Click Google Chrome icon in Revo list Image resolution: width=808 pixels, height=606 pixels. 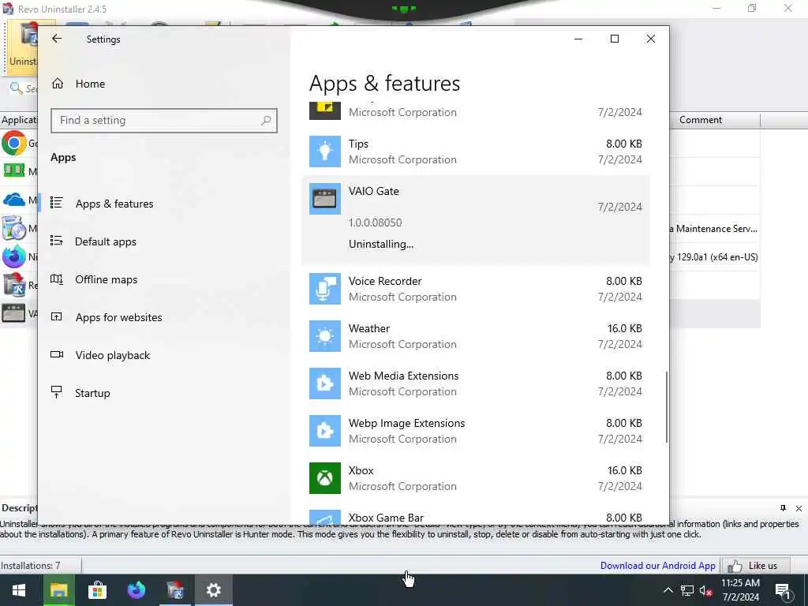pyautogui.click(x=14, y=143)
